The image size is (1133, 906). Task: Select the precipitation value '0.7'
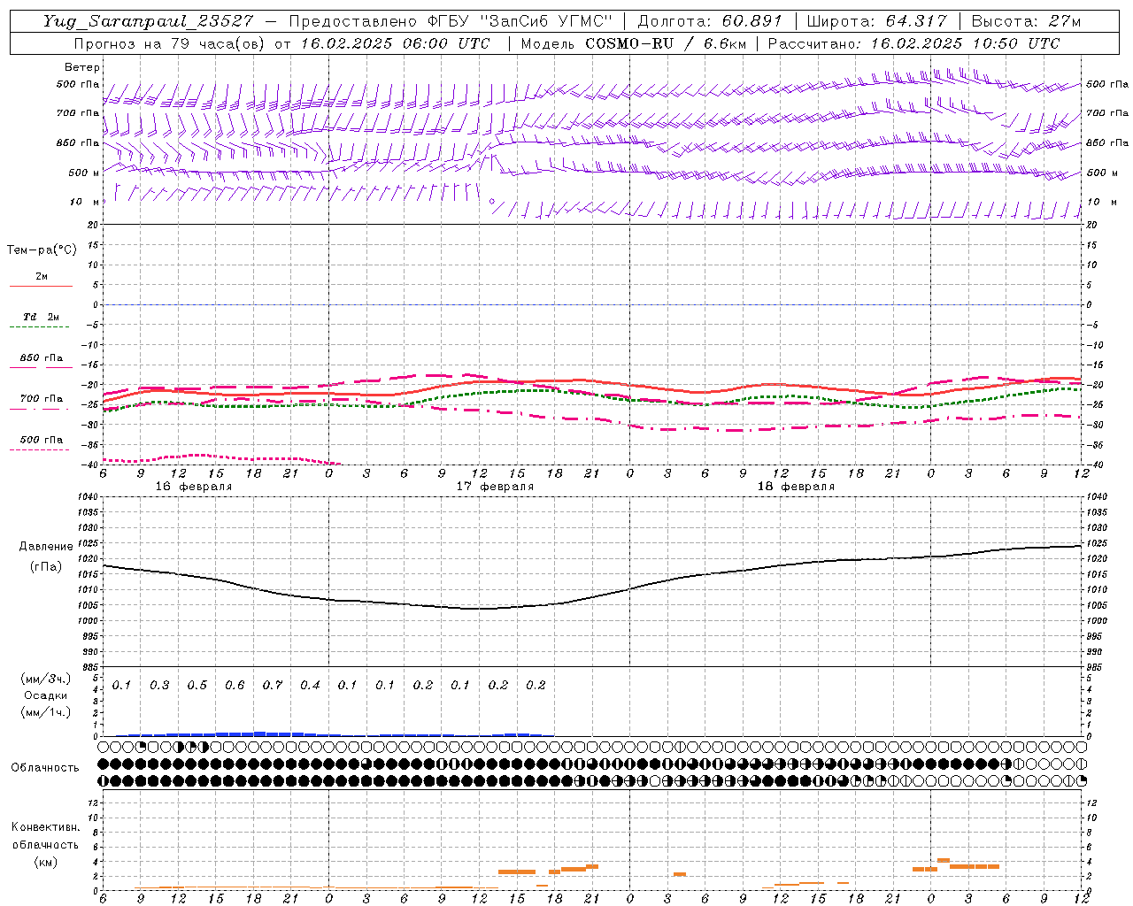273,686
